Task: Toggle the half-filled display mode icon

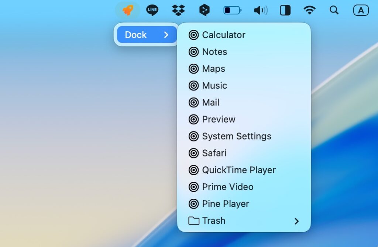Action: click(x=285, y=10)
